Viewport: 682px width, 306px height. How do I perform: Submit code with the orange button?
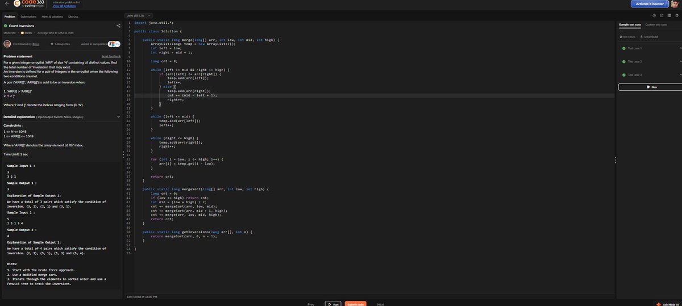click(x=355, y=304)
